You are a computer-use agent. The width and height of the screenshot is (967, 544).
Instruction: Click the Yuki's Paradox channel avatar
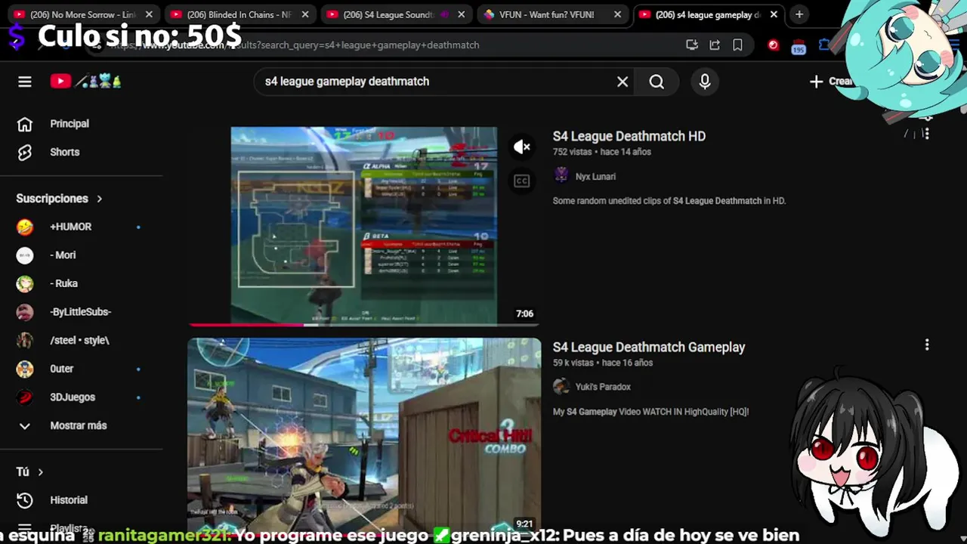561,387
